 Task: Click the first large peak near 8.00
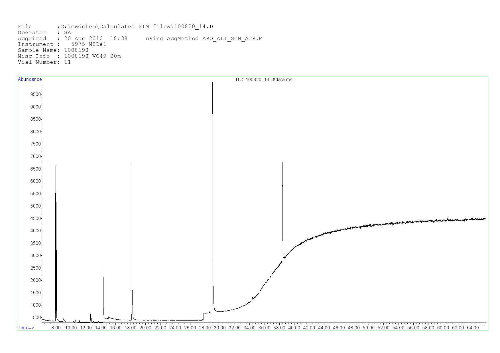click(56, 167)
